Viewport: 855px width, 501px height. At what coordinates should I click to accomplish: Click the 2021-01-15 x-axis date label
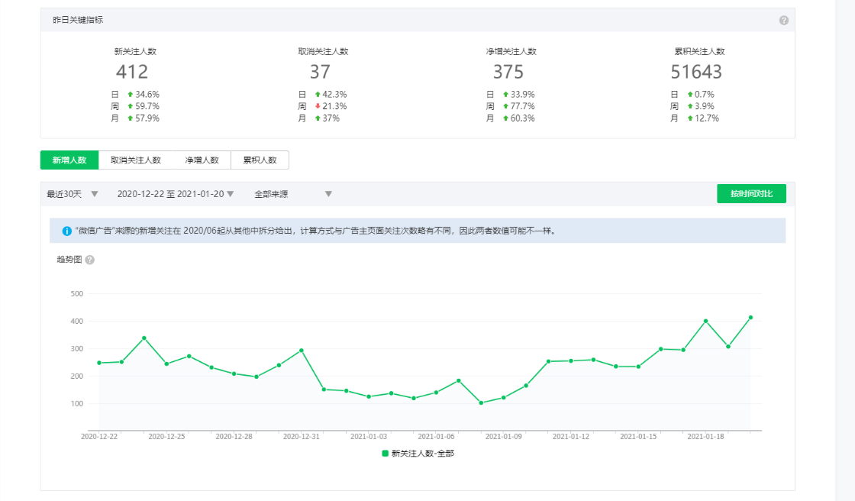click(x=638, y=437)
